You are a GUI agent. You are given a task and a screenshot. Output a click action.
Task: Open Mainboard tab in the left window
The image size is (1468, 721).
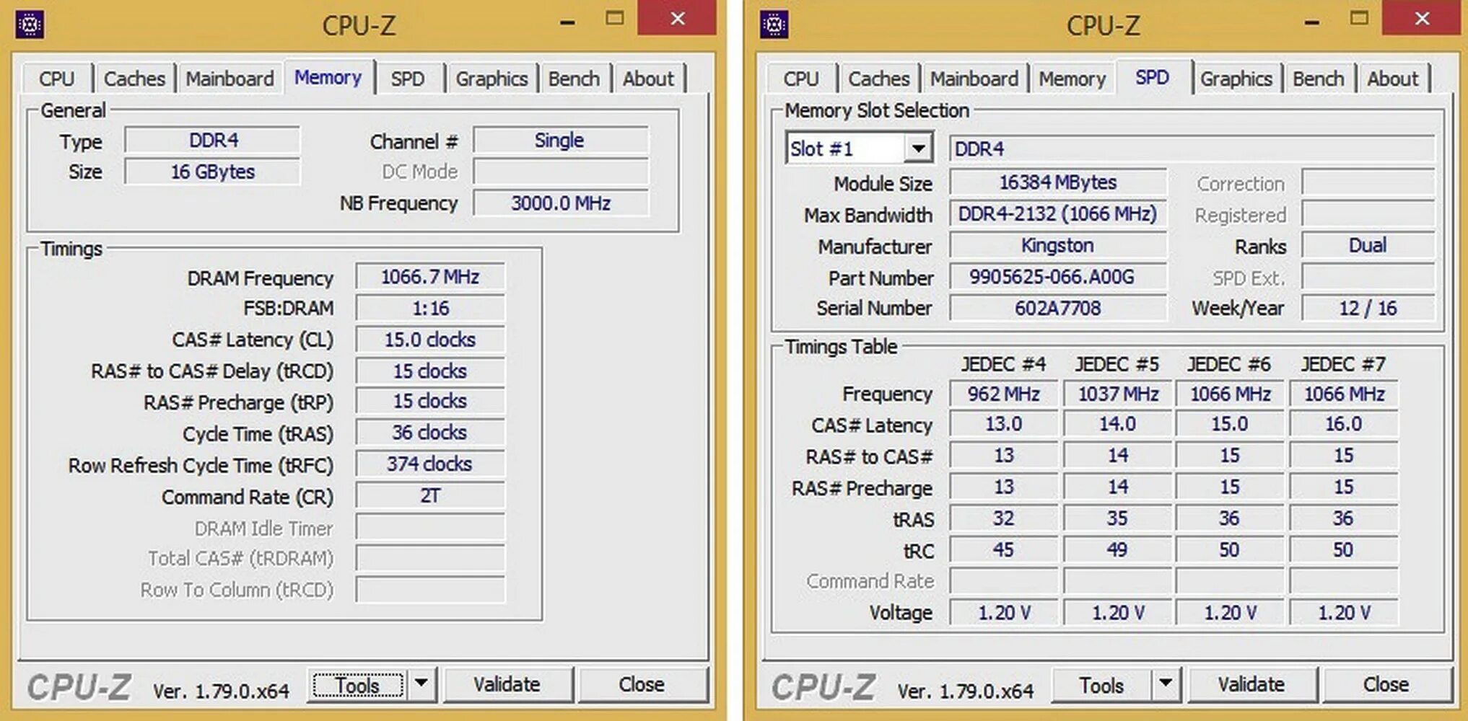[230, 79]
